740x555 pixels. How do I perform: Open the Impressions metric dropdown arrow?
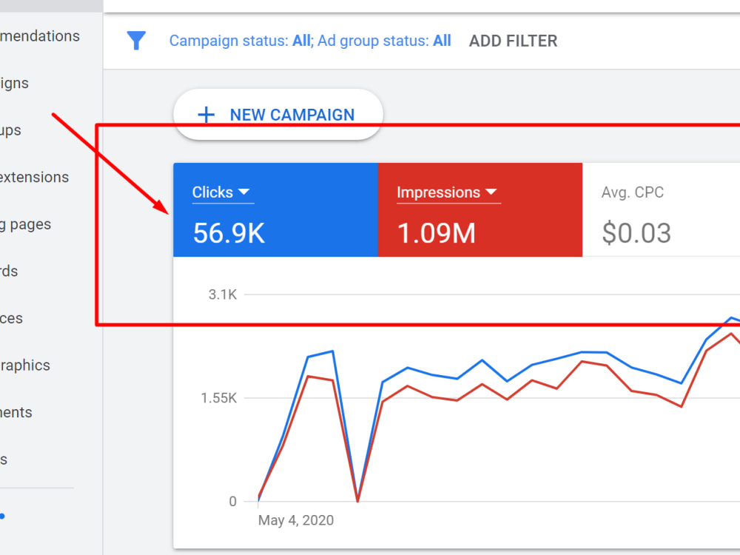491,192
